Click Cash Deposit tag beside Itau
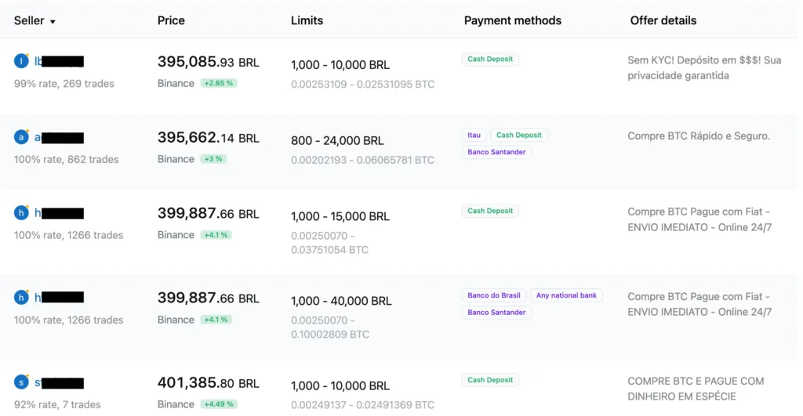The image size is (803, 416). coord(519,135)
